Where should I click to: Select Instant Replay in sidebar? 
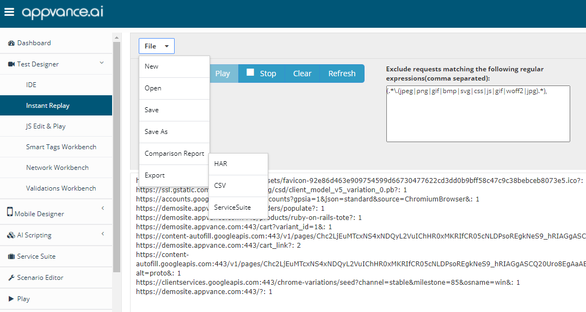tap(56, 106)
